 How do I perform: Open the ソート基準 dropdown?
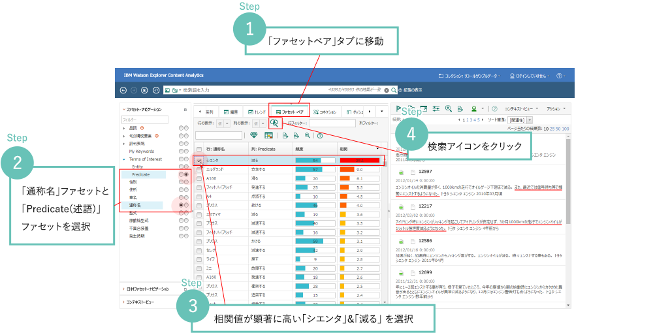(530, 120)
